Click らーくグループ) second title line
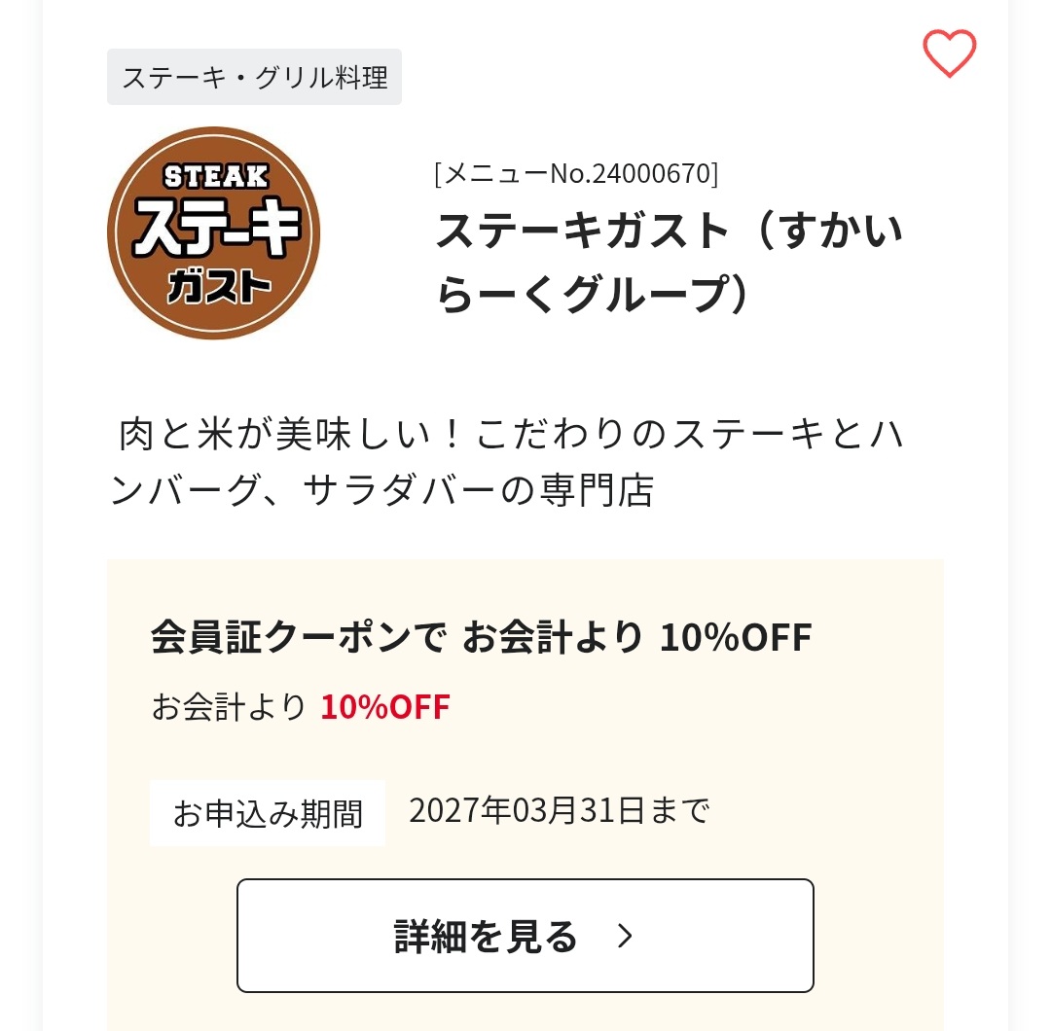The image size is (1051, 1031). point(592,294)
